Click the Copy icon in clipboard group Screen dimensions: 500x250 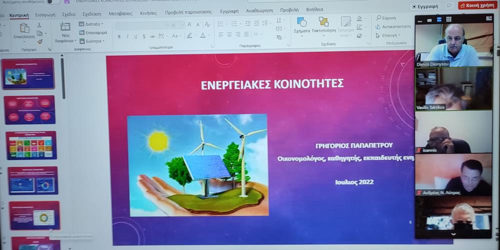(x=39, y=33)
